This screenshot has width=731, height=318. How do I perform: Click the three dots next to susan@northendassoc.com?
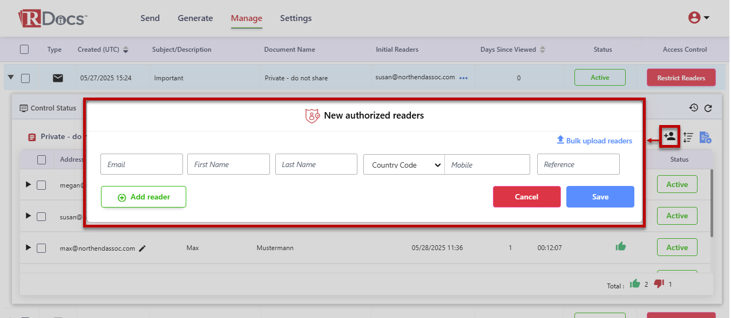point(463,78)
